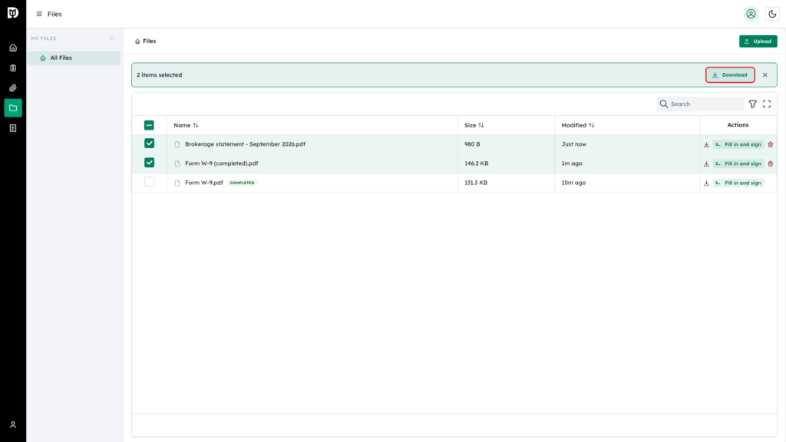Viewport: 786px width, 442px height.
Task: Open the home icon in left sidebar
Action: (x=13, y=48)
